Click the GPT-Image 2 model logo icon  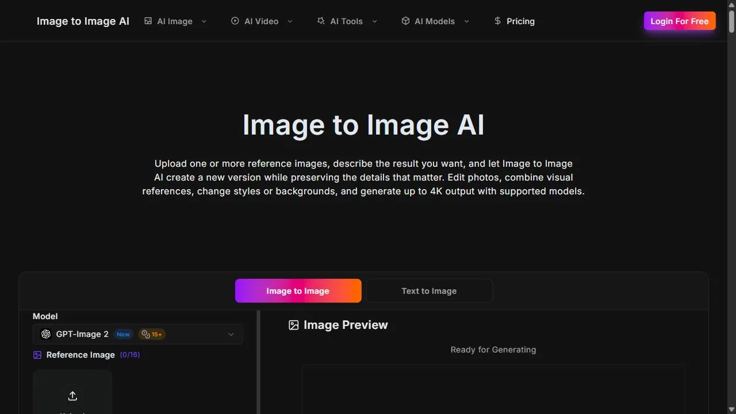(46, 334)
